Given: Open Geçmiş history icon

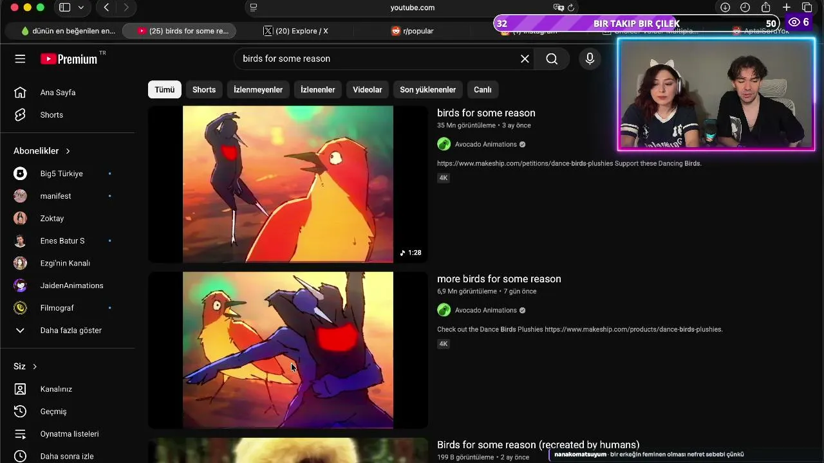Looking at the screenshot, I should (20, 412).
